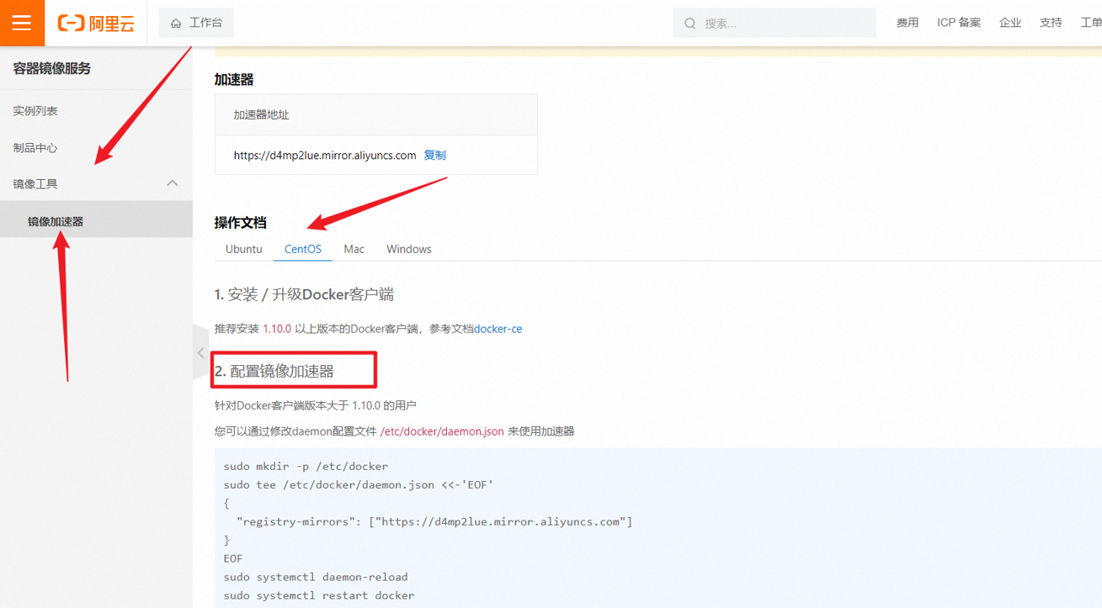Screen dimensions: 1102x608
Task: Click the 'sudo mkdir -p /etc/docker' code line
Action: pyautogui.click(x=306, y=466)
